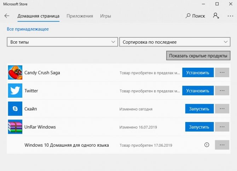Viewport: 237px width, 171px height.
Task: Click the Изменено 16.07.2019 text
Action: [x=138, y=127]
